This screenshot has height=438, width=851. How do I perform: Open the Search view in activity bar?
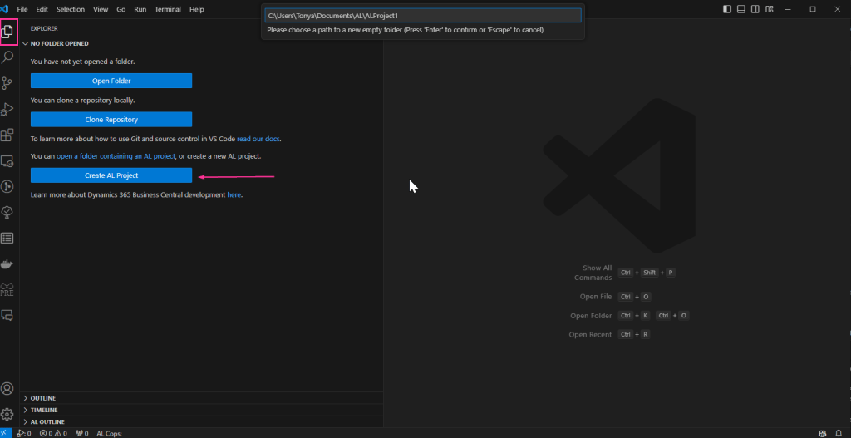point(8,57)
